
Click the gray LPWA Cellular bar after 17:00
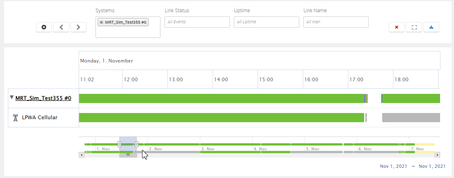[410, 118]
